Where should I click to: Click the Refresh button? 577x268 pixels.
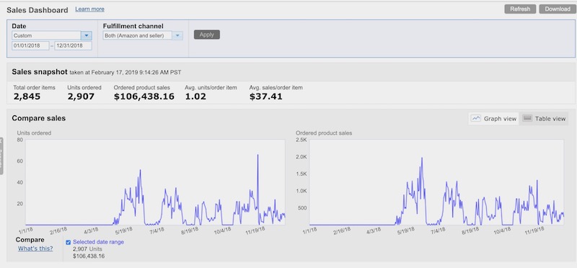click(x=520, y=9)
